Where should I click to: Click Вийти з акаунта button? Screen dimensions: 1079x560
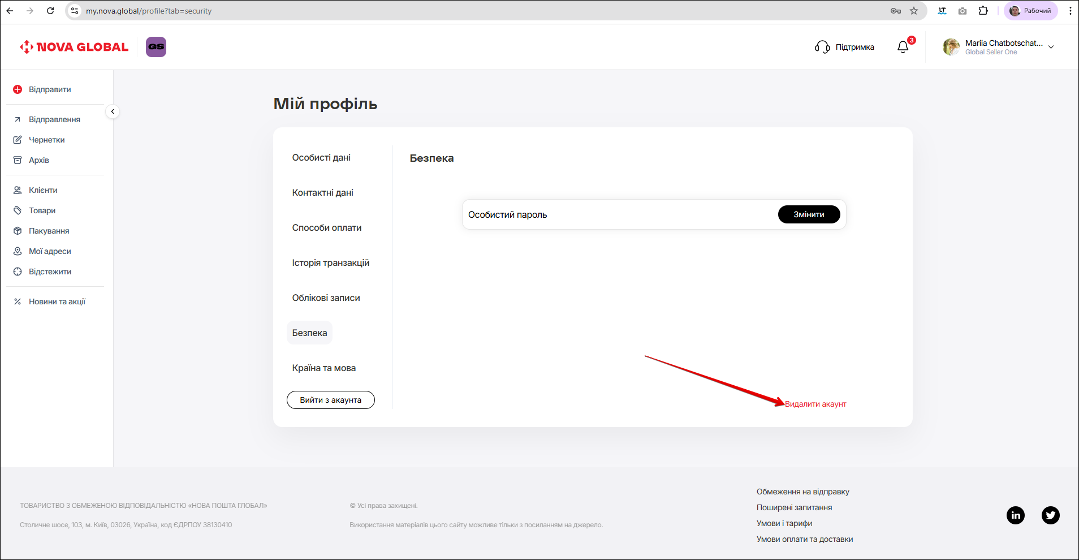coord(331,400)
